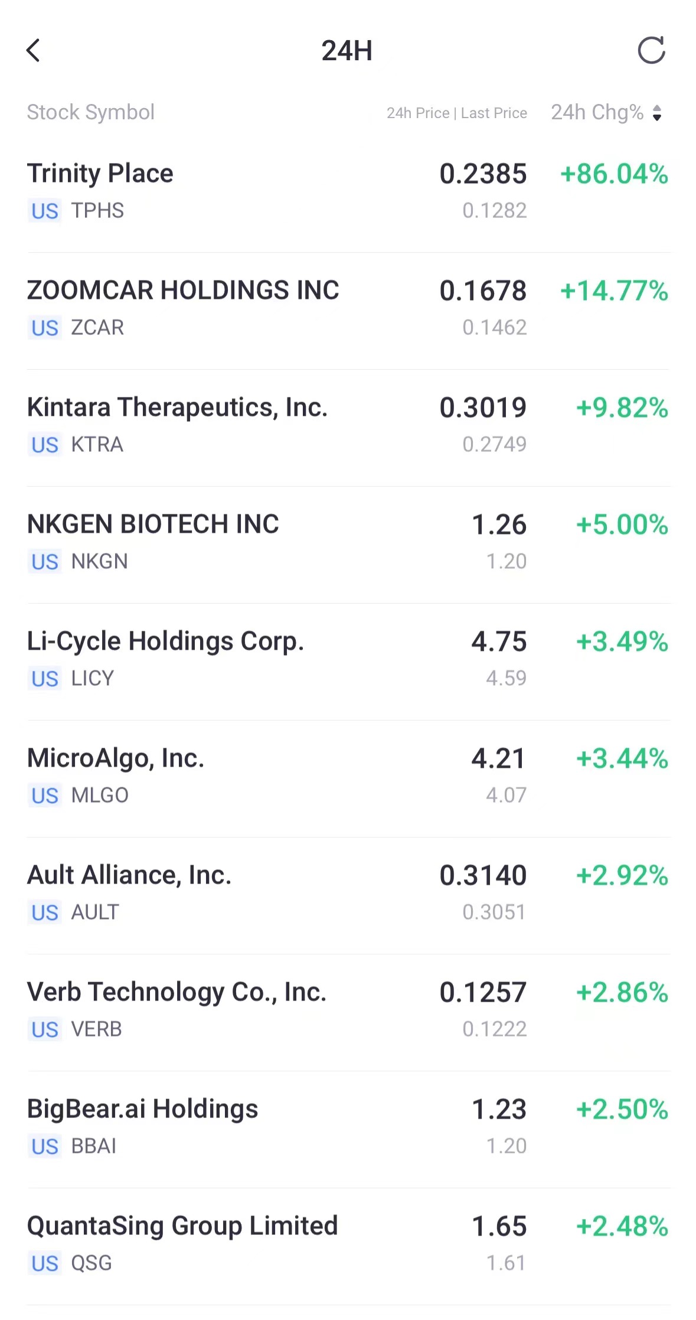Open Ault Alliance, Inc. details

tap(129, 875)
